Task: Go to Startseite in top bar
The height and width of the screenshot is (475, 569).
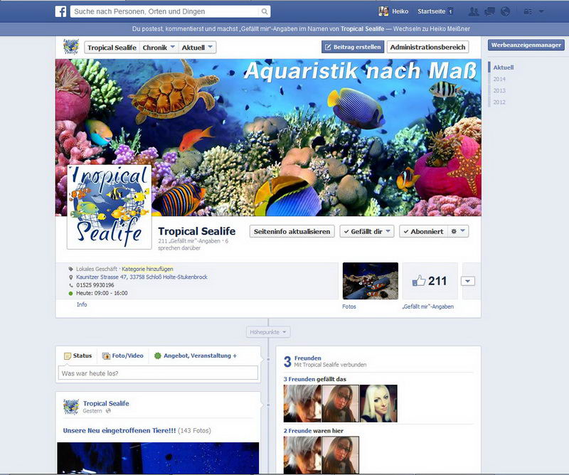Action: tap(431, 11)
